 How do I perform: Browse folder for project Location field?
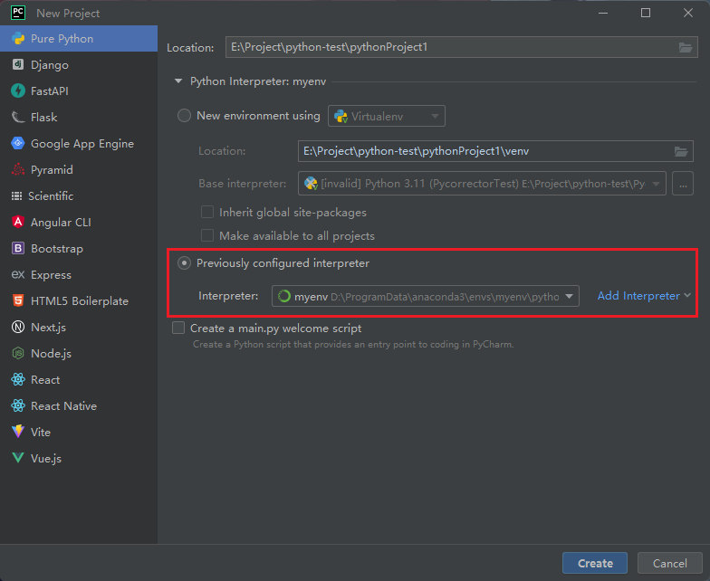(x=686, y=47)
